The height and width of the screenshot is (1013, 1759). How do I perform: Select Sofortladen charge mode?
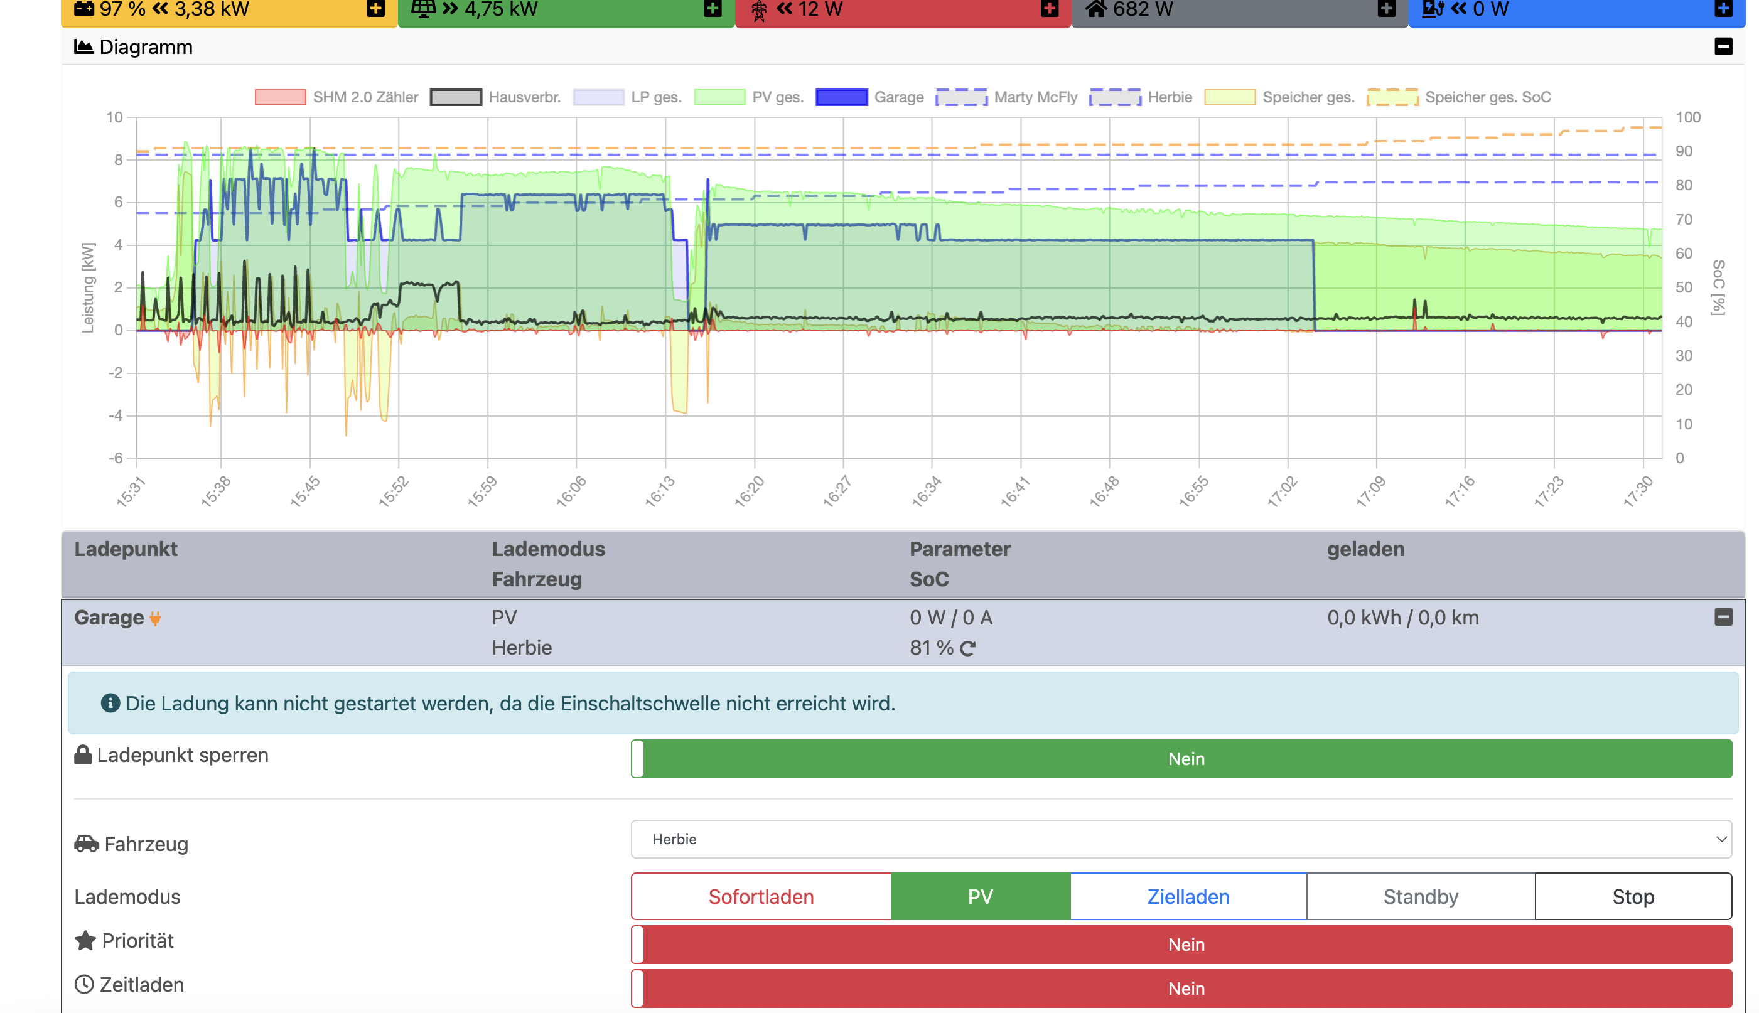pyautogui.click(x=760, y=896)
